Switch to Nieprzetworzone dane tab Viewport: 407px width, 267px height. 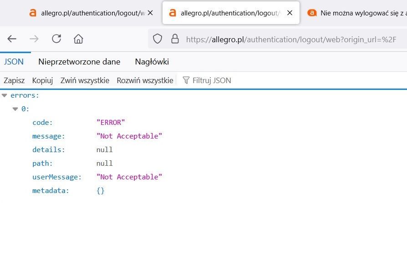(79, 62)
